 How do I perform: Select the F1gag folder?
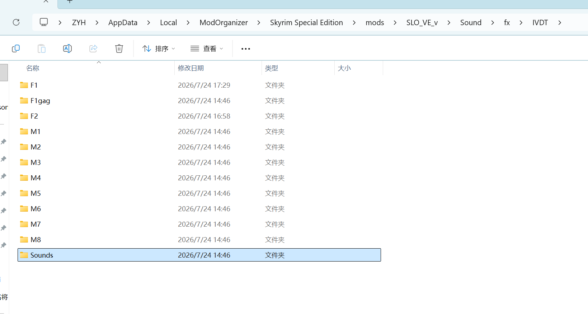tap(199, 101)
